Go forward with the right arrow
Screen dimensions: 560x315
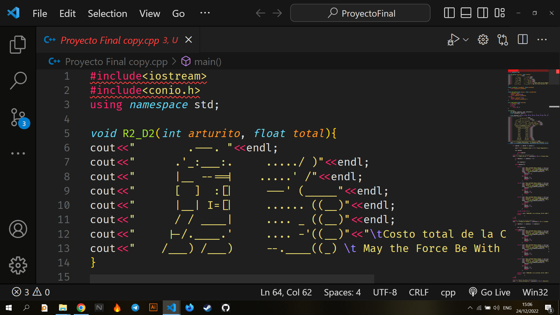pos(277,13)
